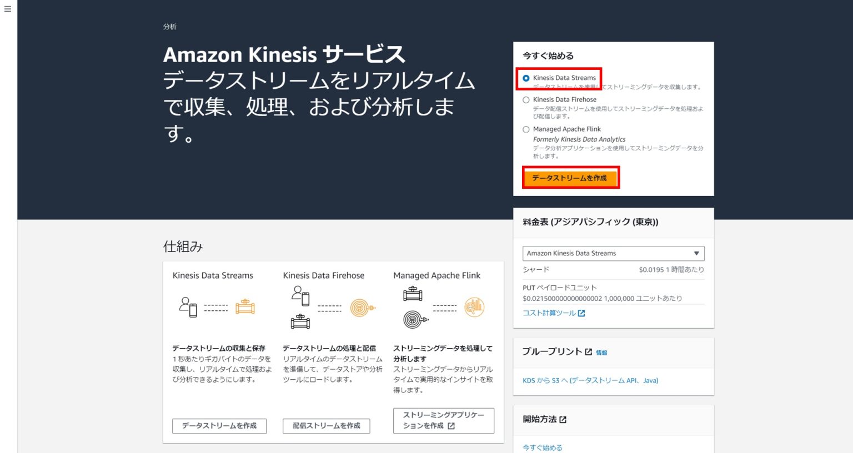Click the 情報 link beside ブループリント
Viewport: 853px width, 453px height.
(601, 352)
